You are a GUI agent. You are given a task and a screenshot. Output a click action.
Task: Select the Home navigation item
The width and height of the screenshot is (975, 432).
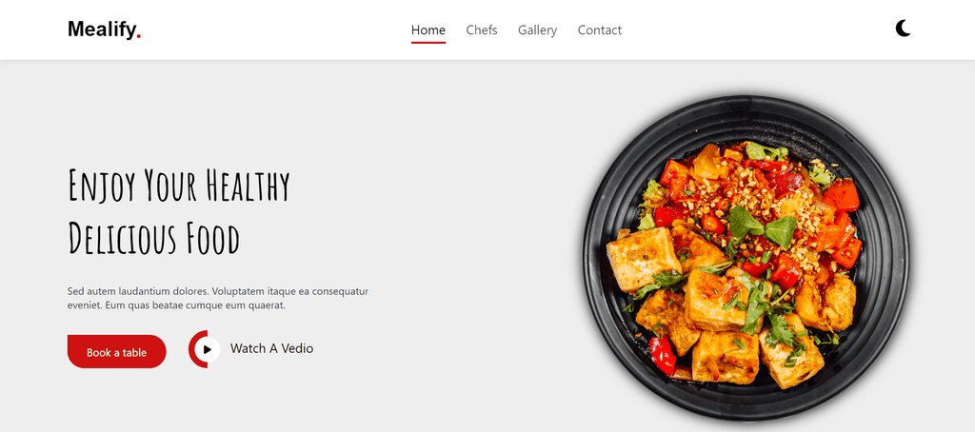[428, 29]
